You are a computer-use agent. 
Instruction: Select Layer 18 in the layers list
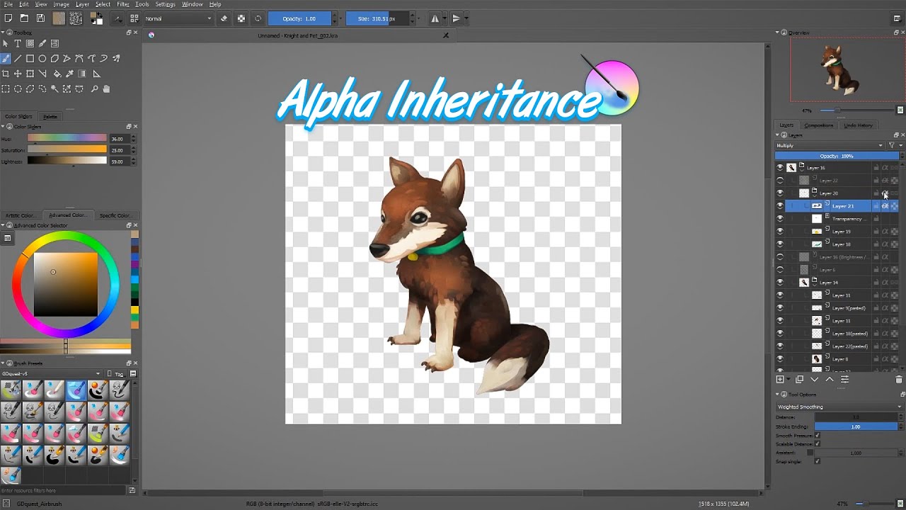tap(842, 244)
